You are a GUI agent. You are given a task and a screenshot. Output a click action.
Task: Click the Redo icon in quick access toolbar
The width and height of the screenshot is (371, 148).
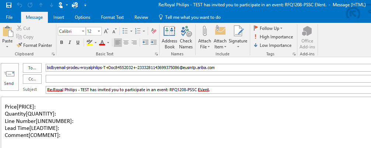coord(30,5)
